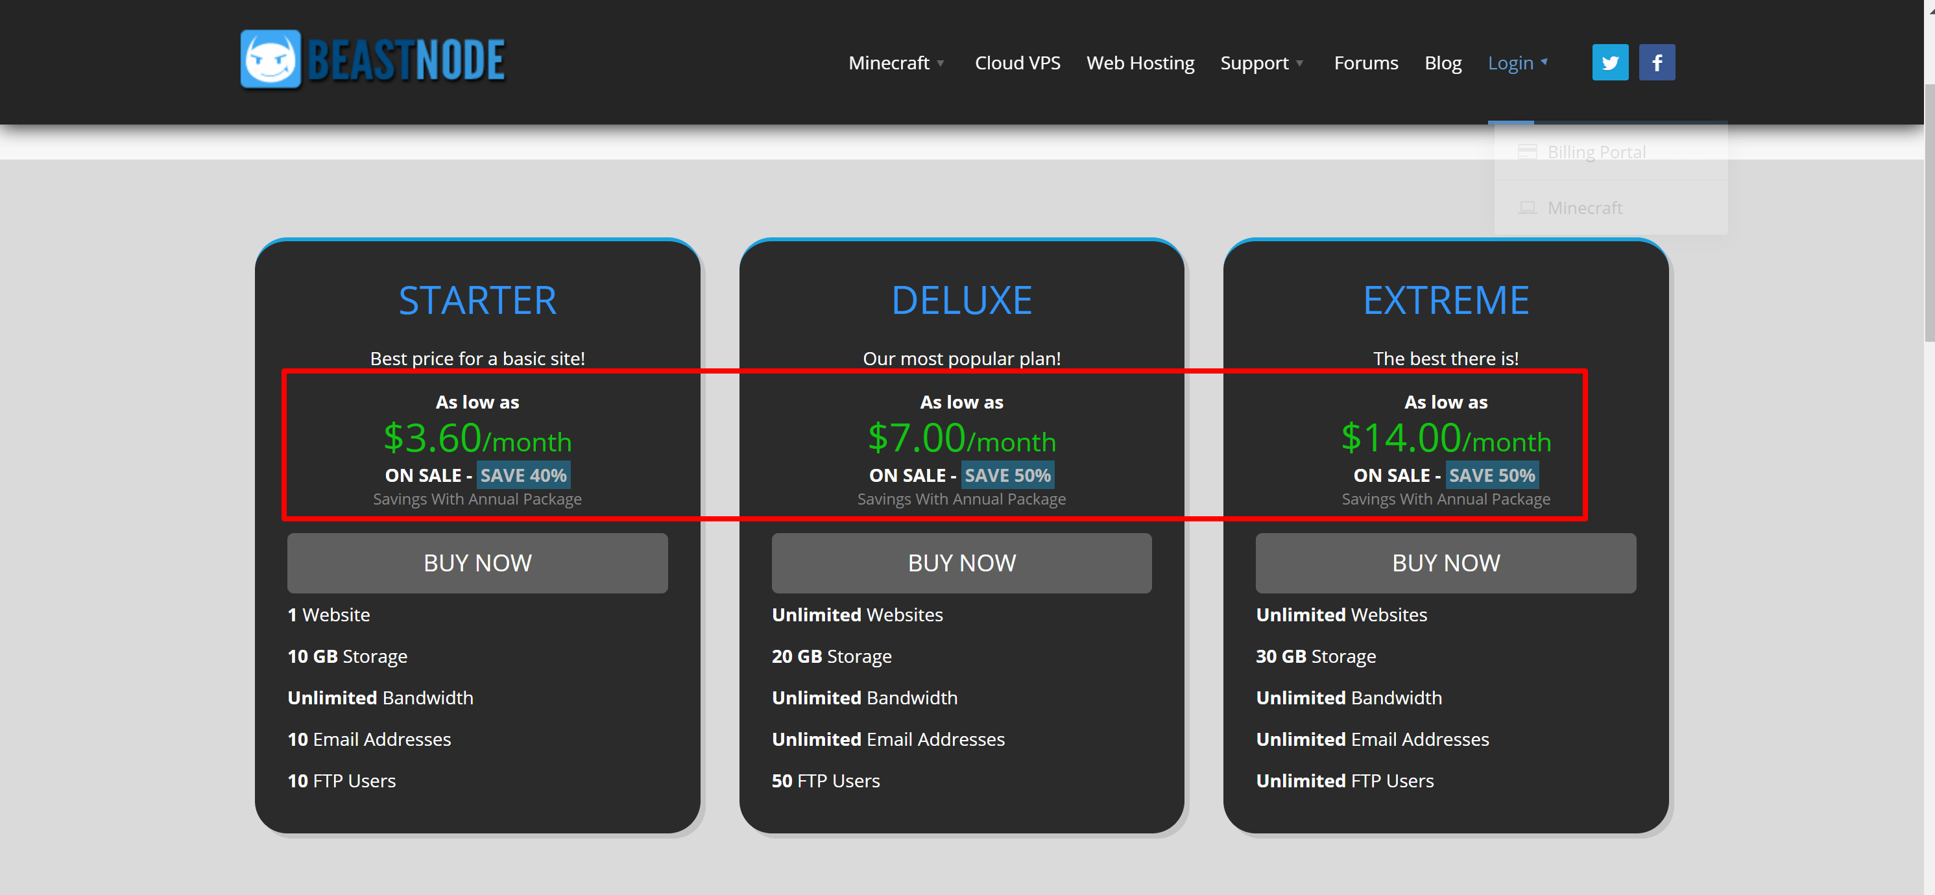Click 'The best there is!' text
The height and width of the screenshot is (895, 1935).
[x=1445, y=358]
